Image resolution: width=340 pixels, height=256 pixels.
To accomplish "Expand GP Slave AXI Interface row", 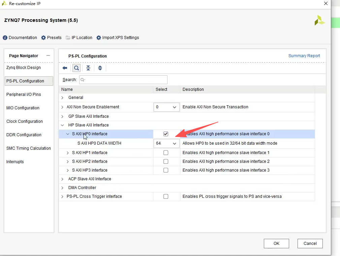I will point(62,117).
